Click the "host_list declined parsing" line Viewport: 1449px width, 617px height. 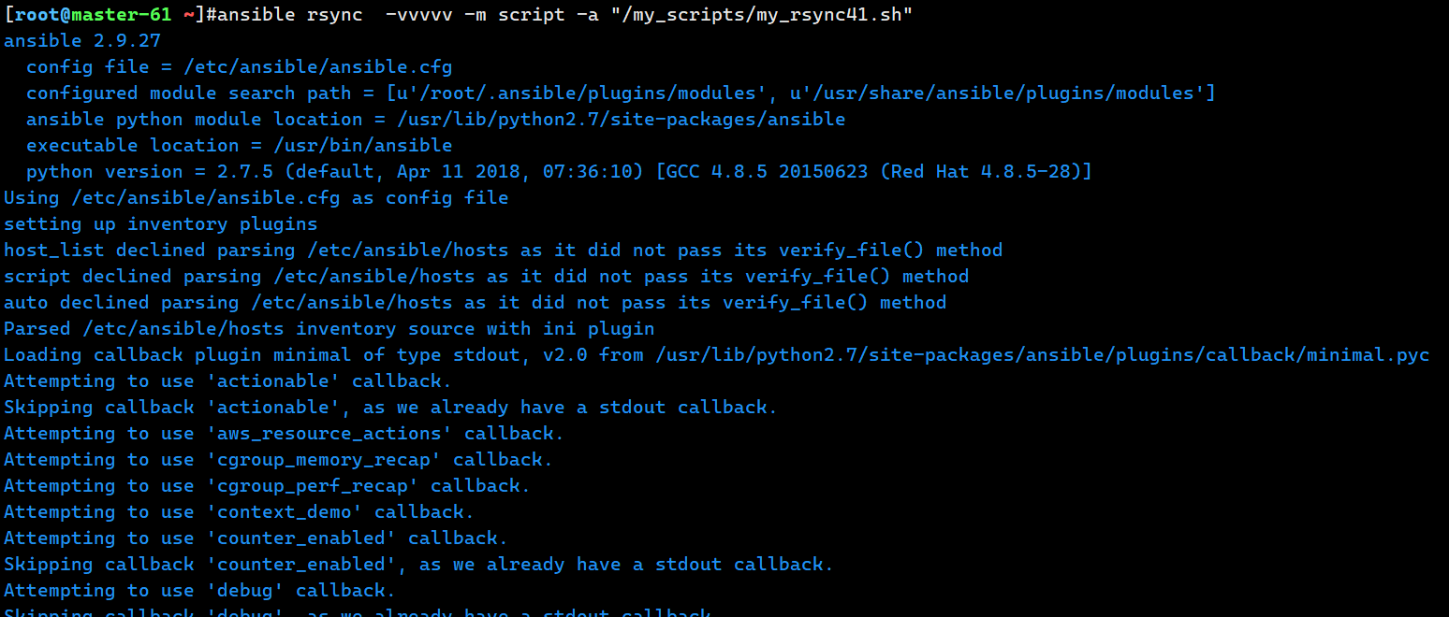(503, 250)
